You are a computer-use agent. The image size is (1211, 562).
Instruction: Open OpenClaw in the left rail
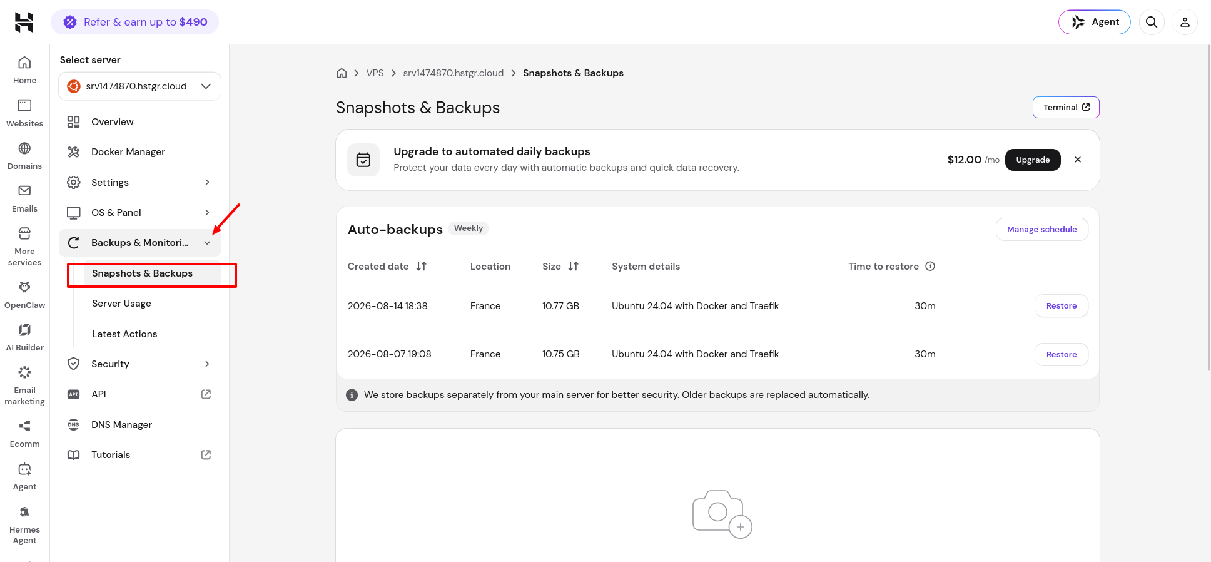(x=24, y=295)
